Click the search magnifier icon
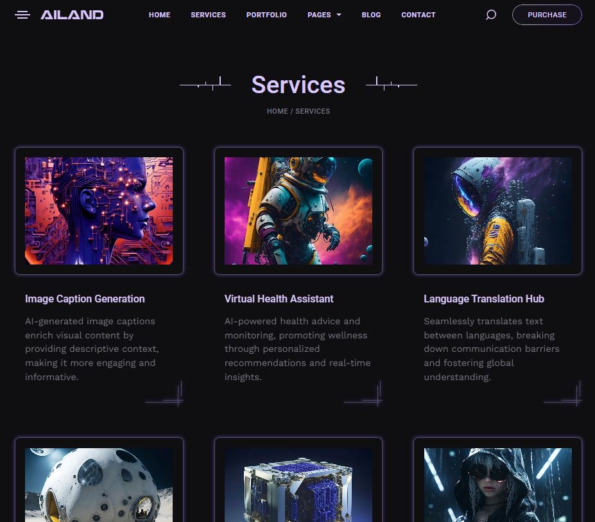The width and height of the screenshot is (595, 522). [490, 15]
